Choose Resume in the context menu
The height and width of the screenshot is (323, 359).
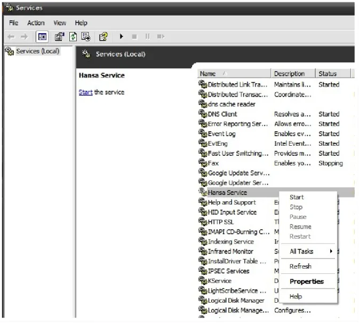coord(308,226)
